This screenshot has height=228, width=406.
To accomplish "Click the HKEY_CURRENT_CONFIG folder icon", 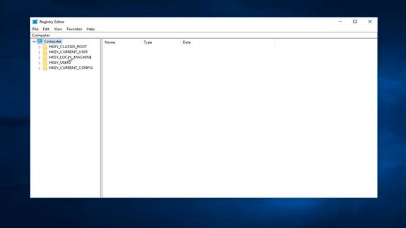I will coord(45,68).
